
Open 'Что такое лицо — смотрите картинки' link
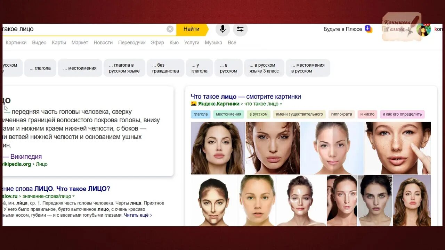(x=246, y=97)
